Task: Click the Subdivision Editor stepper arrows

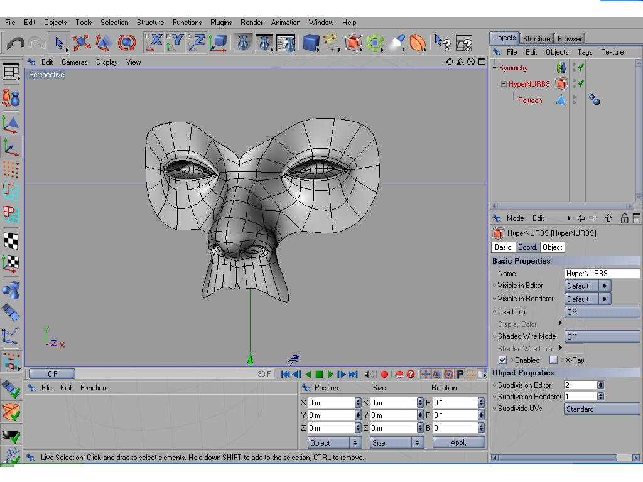Action: (600, 385)
